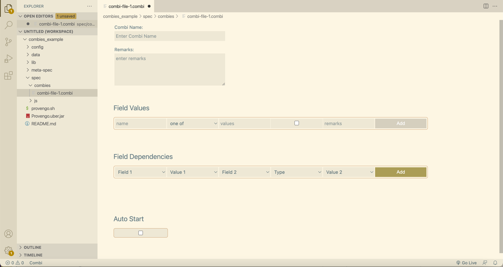Select combi-file-1.combi in the file tree
503x267 pixels.
click(57, 93)
